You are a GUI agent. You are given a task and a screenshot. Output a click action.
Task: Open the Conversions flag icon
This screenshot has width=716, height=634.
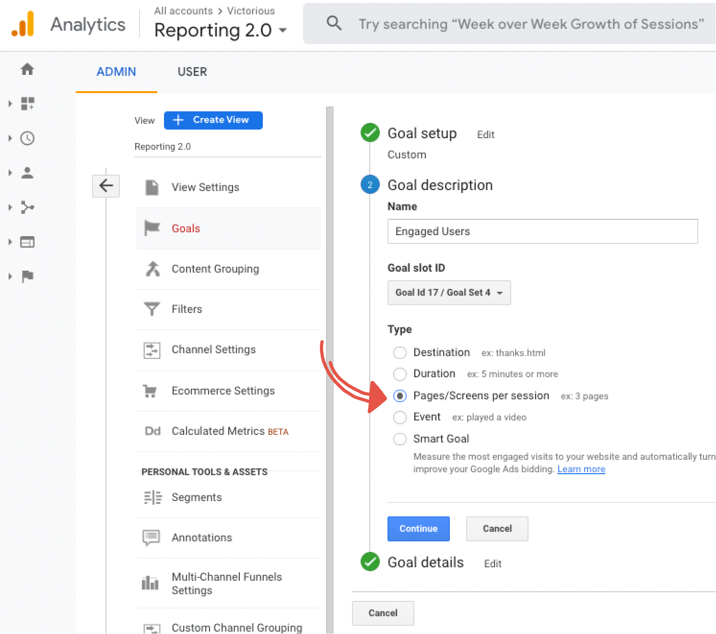tap(27, 276)
